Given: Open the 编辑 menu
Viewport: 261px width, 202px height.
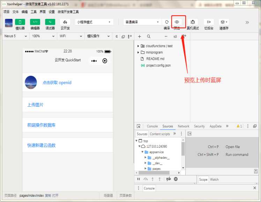Looking at the screenshot, I should (24, 12).
